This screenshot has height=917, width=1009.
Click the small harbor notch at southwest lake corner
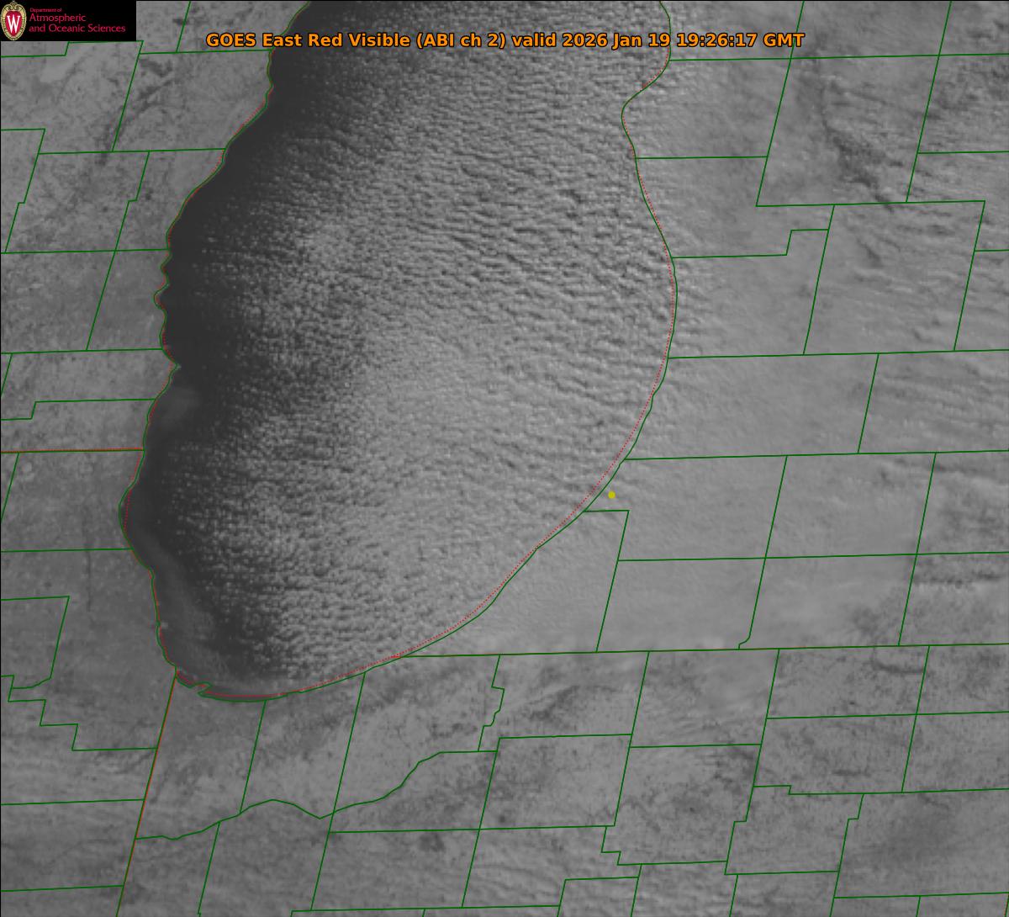point(202,690)
